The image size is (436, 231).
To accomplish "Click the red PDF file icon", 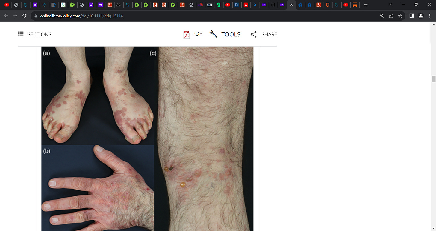I will (187, 35).
